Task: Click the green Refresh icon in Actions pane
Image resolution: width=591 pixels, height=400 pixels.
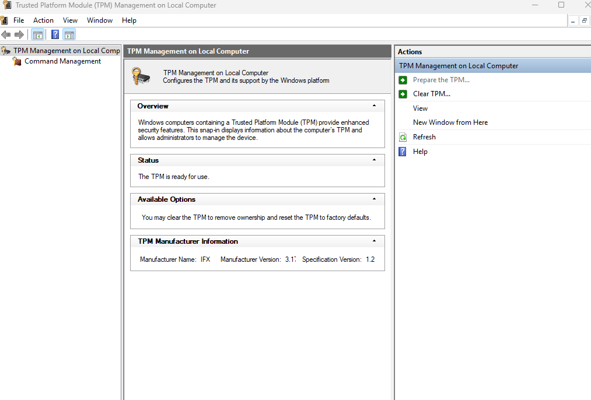Action: coord(403,137)
